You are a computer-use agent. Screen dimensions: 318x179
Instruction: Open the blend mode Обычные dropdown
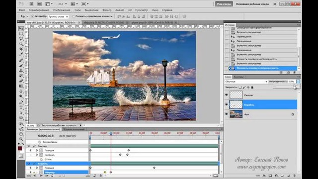tap(246, 82)
